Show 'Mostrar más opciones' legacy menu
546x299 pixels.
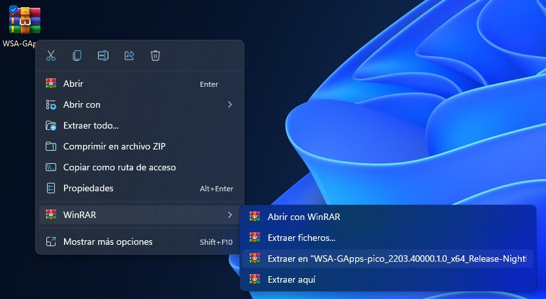[x=108, y=242]
